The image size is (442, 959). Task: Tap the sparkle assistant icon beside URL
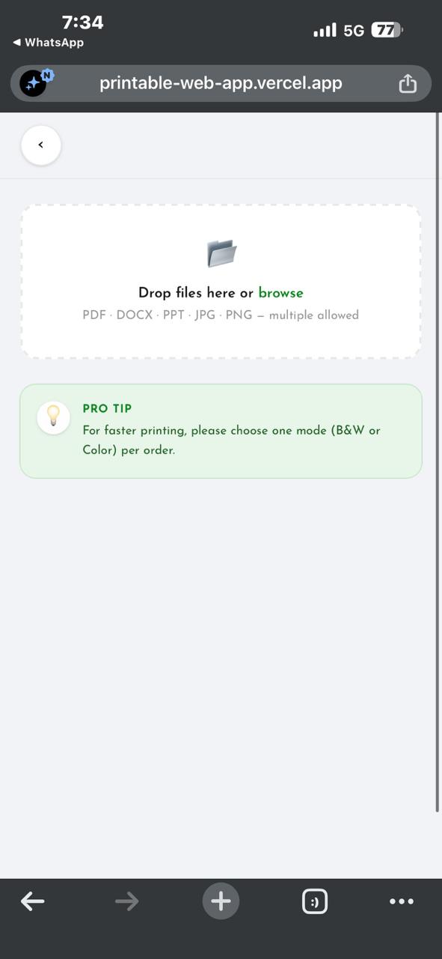(x=34, y=83)
